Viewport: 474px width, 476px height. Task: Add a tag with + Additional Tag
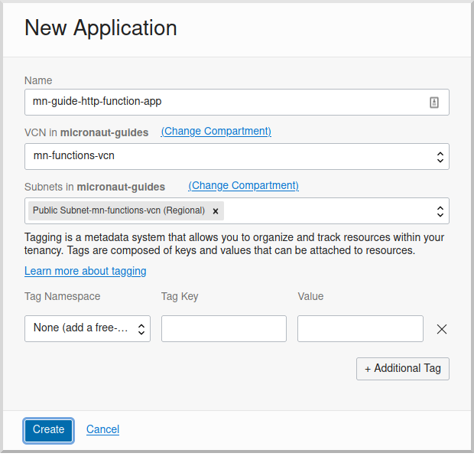coord(403,369)
